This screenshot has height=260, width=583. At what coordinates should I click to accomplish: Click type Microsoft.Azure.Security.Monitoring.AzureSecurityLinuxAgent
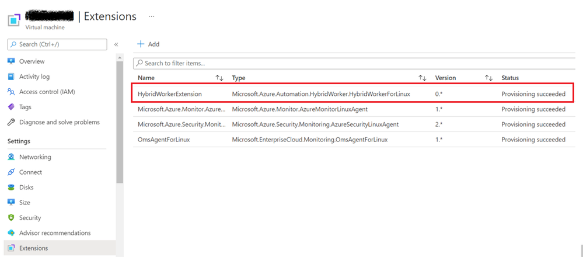(x=315, y=124)
